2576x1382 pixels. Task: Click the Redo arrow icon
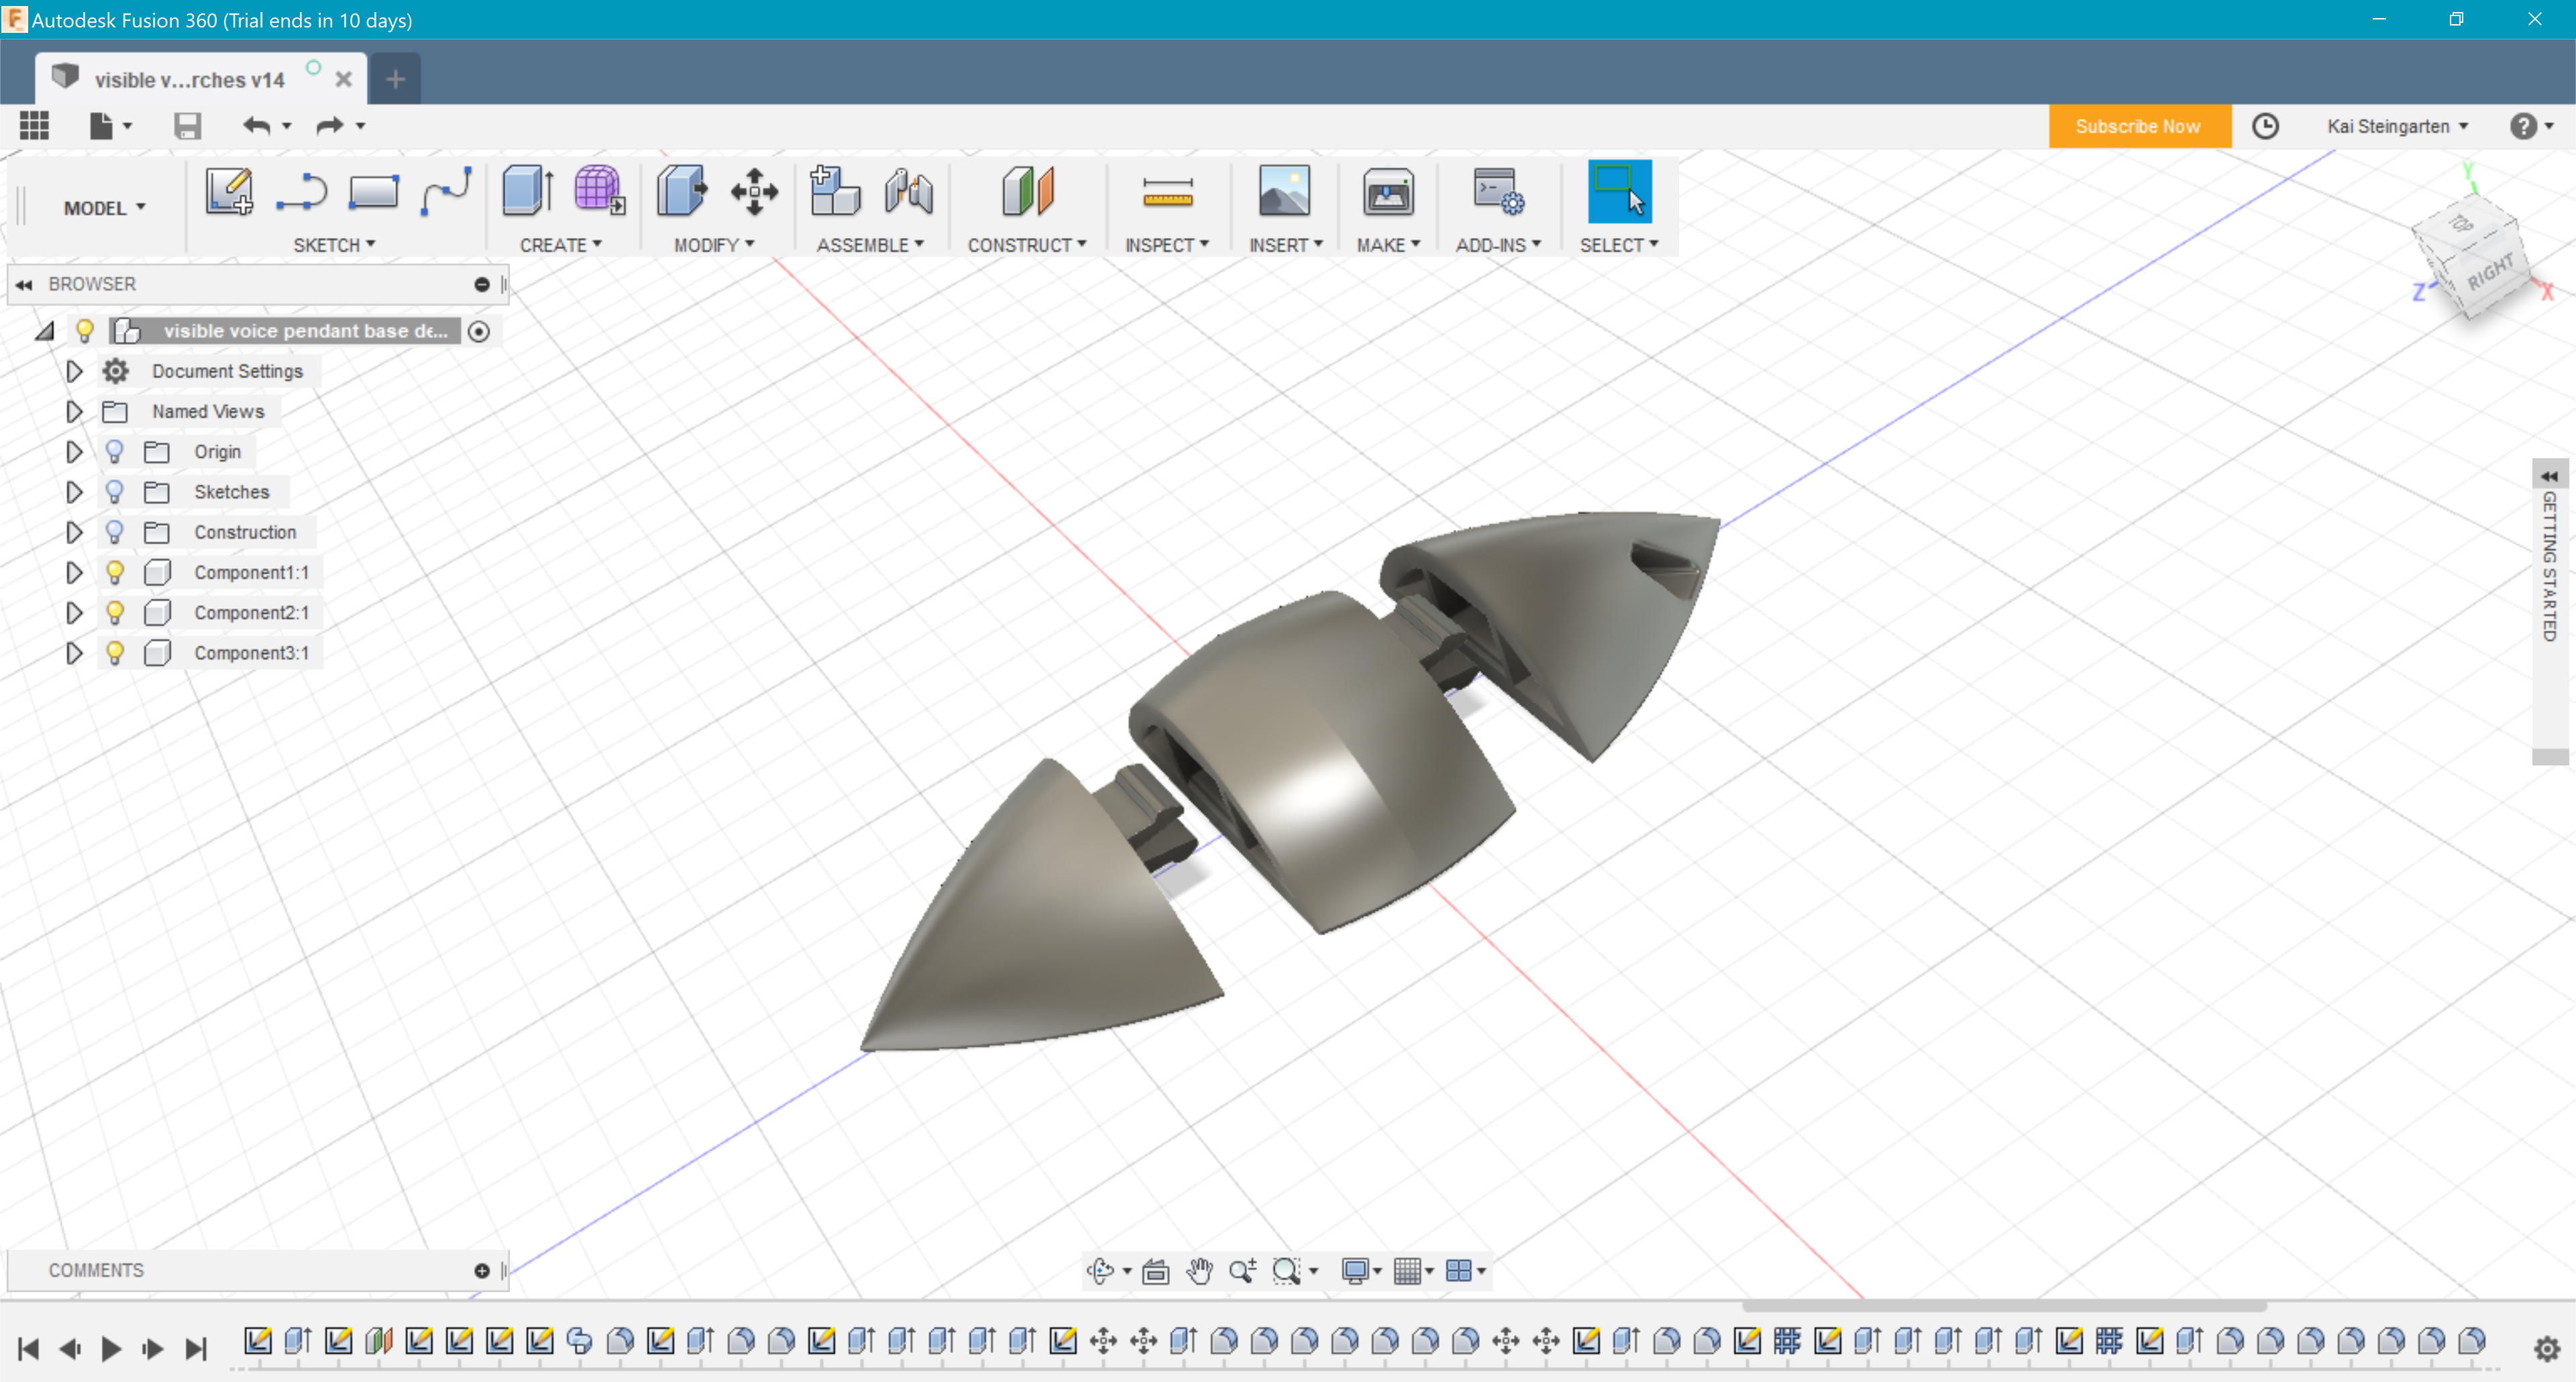[330, 126]
